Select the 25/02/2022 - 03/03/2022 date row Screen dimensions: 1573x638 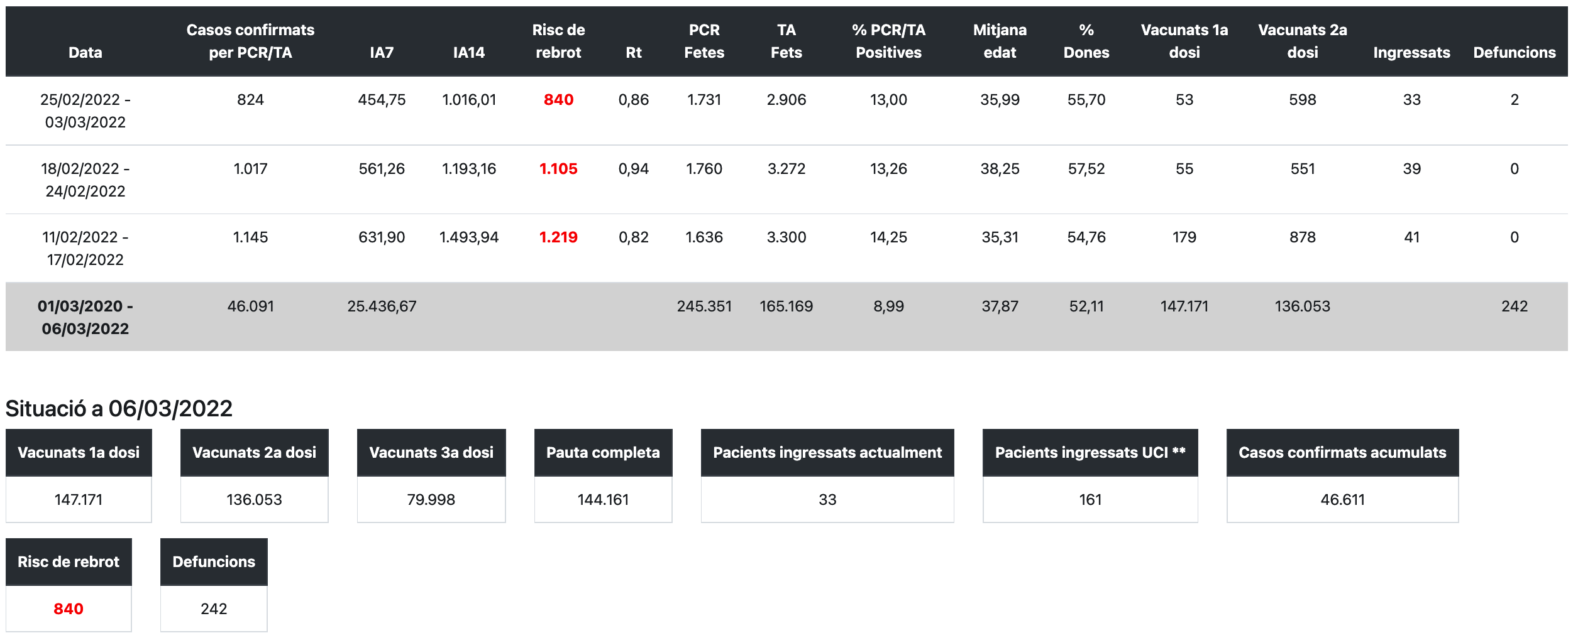click(x=86, y=111)
